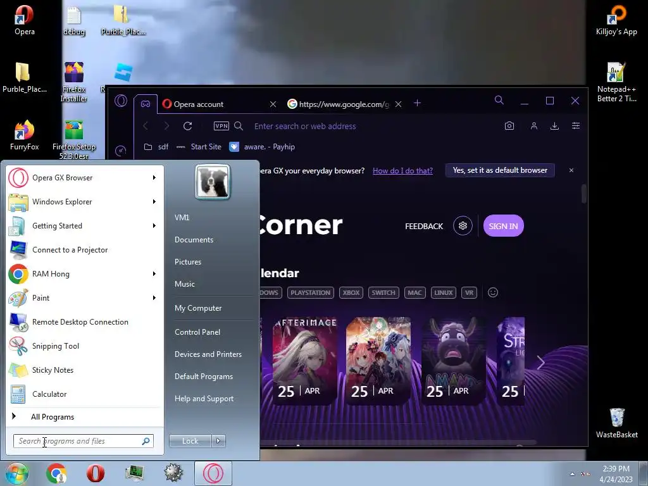Open the sdf bookmarks folder
The width and height of the screenshot is (648, 486).
(x=156, y=147)
